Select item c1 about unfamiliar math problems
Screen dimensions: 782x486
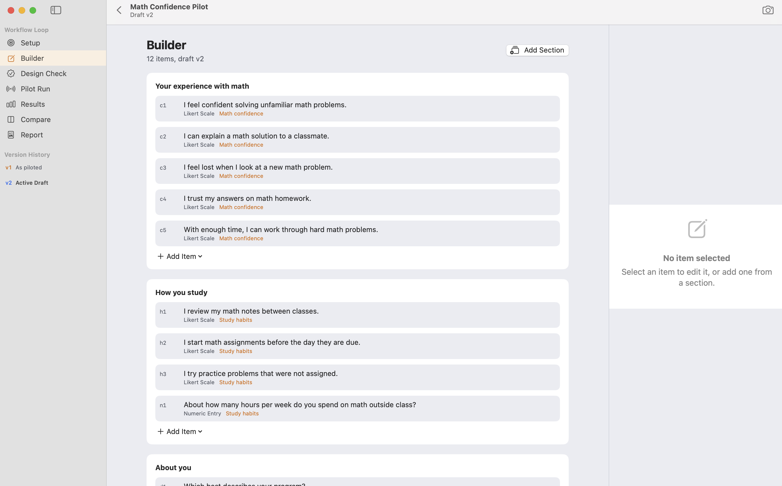357,109
